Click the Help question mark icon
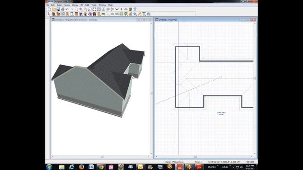 [x=135, y=9]
